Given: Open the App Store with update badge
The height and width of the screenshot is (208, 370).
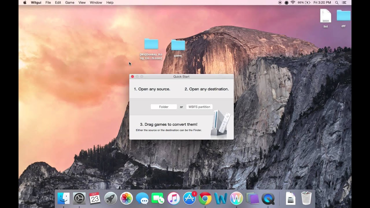Looking at the screenshot, I should (x=190, y=198).
